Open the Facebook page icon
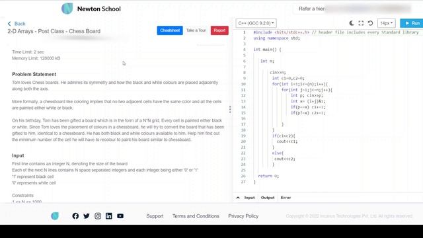 [x=75, y=216]
